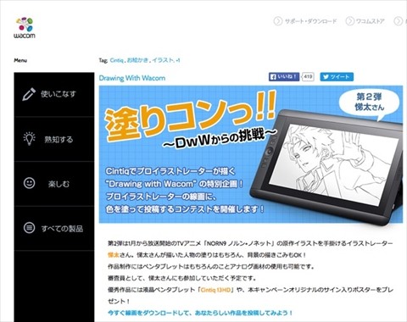Click the arrow icon before ワコムストア
Screen dimensions: 407x322
(x=350, y=21)
